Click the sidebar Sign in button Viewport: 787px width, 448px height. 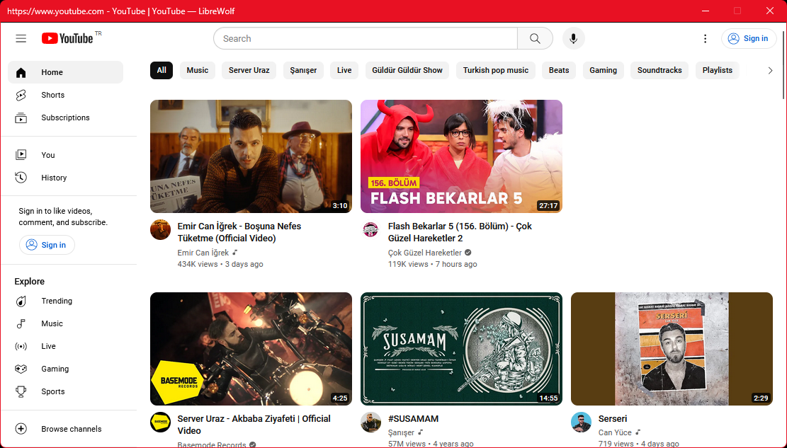(47, 245)
